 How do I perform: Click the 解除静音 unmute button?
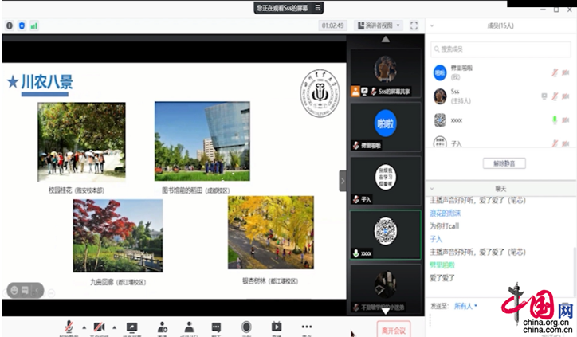point(504,163)
